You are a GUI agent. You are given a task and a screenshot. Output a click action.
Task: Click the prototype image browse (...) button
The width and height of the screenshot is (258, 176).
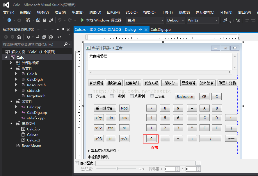[x=198, y=163]
